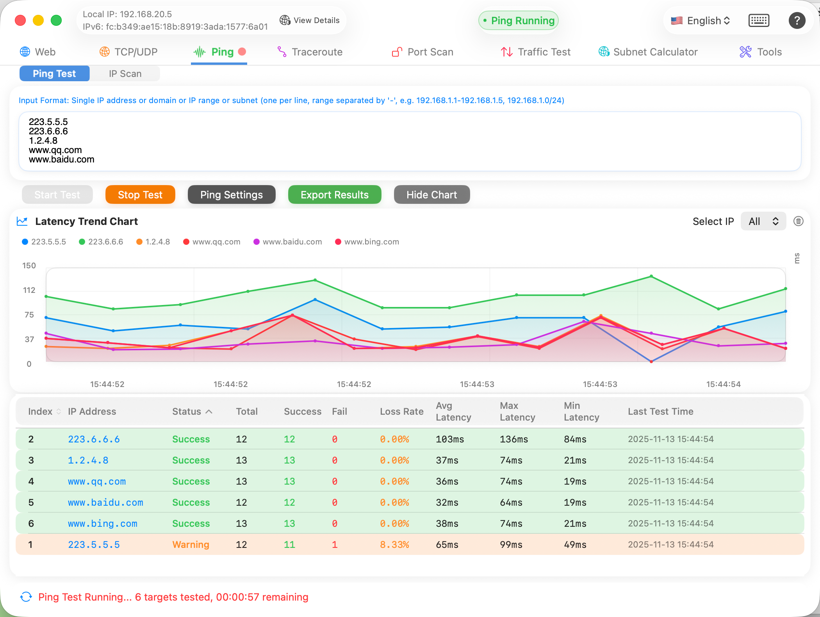Switch to the TCP/UDP tab
Screen dimensions: 820x617
point(128,52)
